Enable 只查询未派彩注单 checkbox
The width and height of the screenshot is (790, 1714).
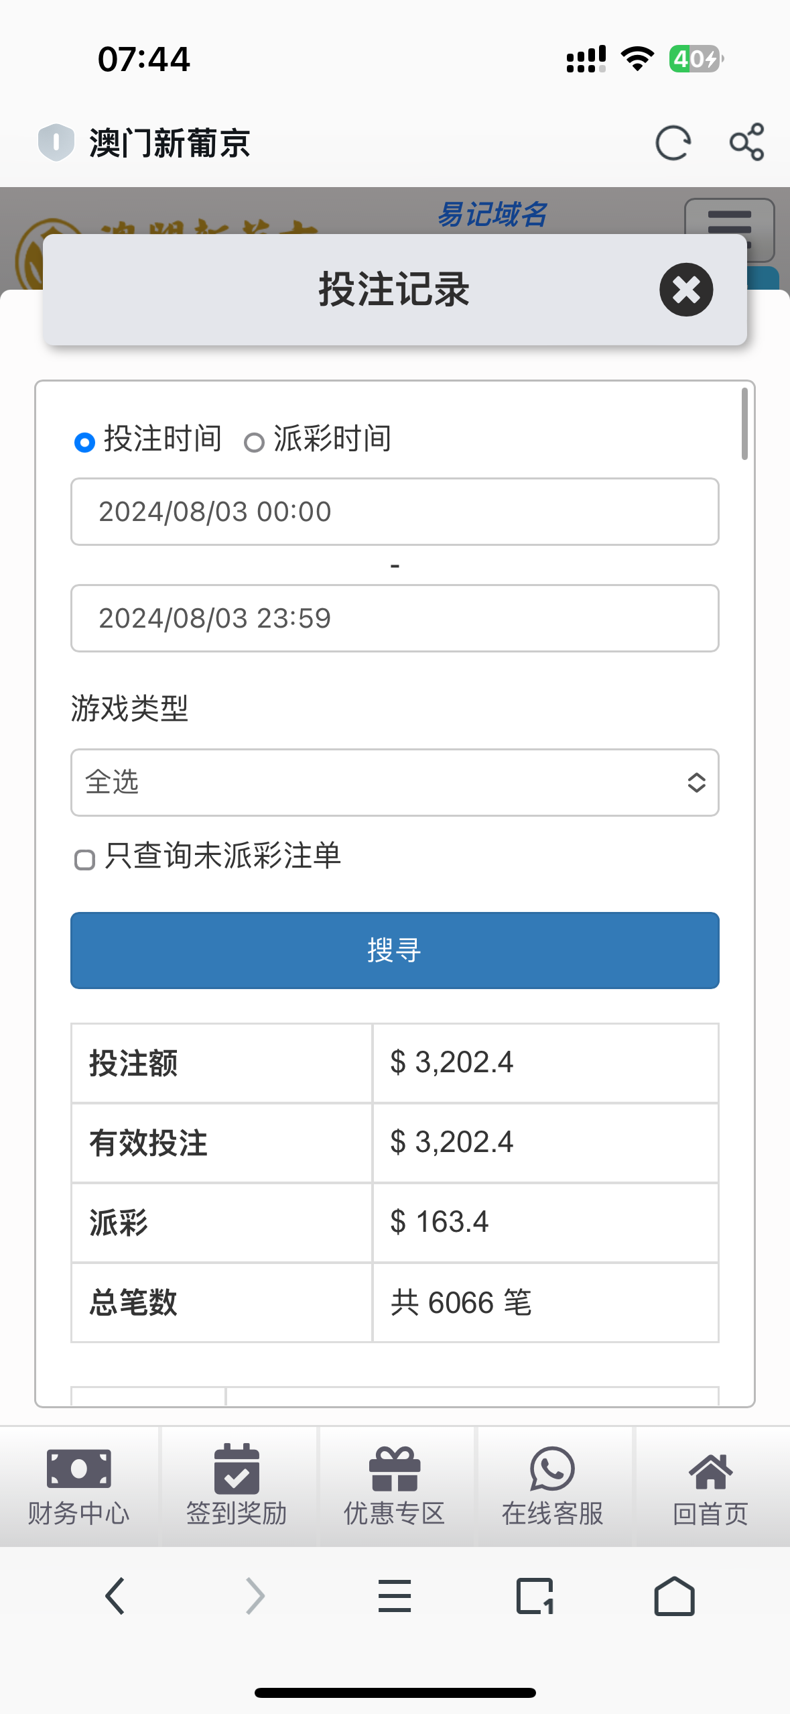tap(84, 860)
